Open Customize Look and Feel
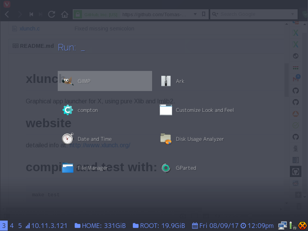Viewport: 308px width, 231px height. [197, 110]
